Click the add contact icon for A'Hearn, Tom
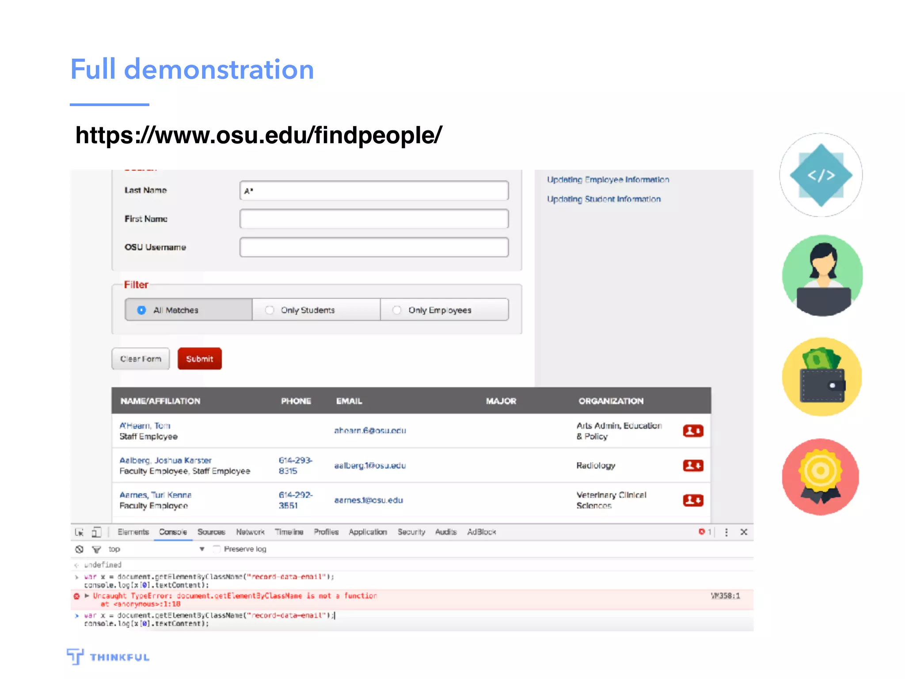This screenshot has width=905, height=679. click(693, 431)
